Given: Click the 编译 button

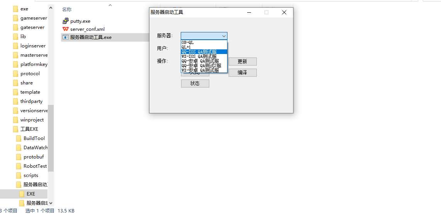Looking at the screenshot, I should point(243,72).
